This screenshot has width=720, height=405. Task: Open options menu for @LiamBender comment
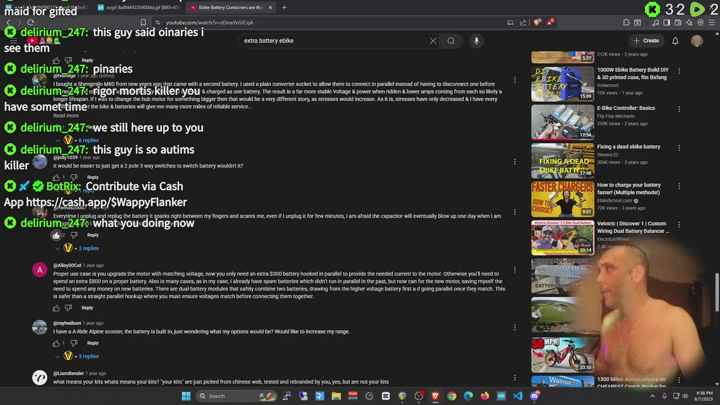[x=514, y=377]
